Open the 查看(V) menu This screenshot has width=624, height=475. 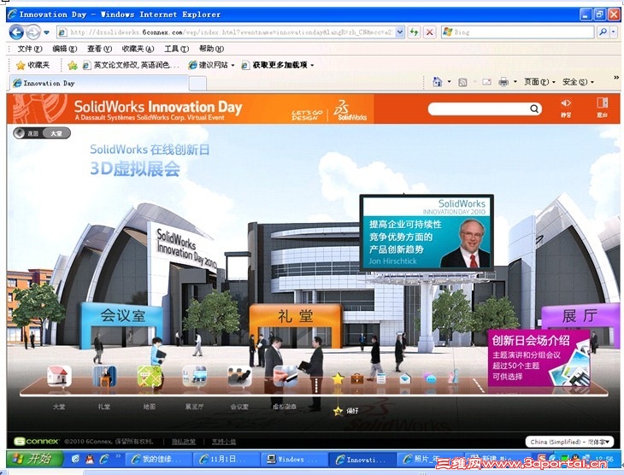(x=99, y=49)
